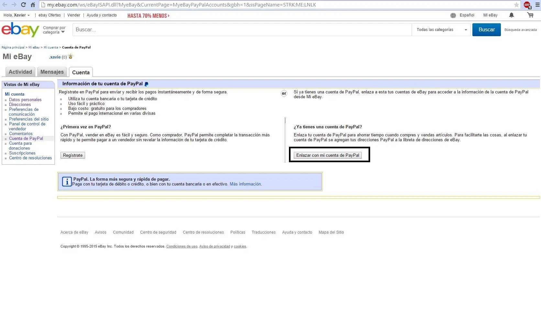Click the PayPal logo icon in header

[147, 84]
